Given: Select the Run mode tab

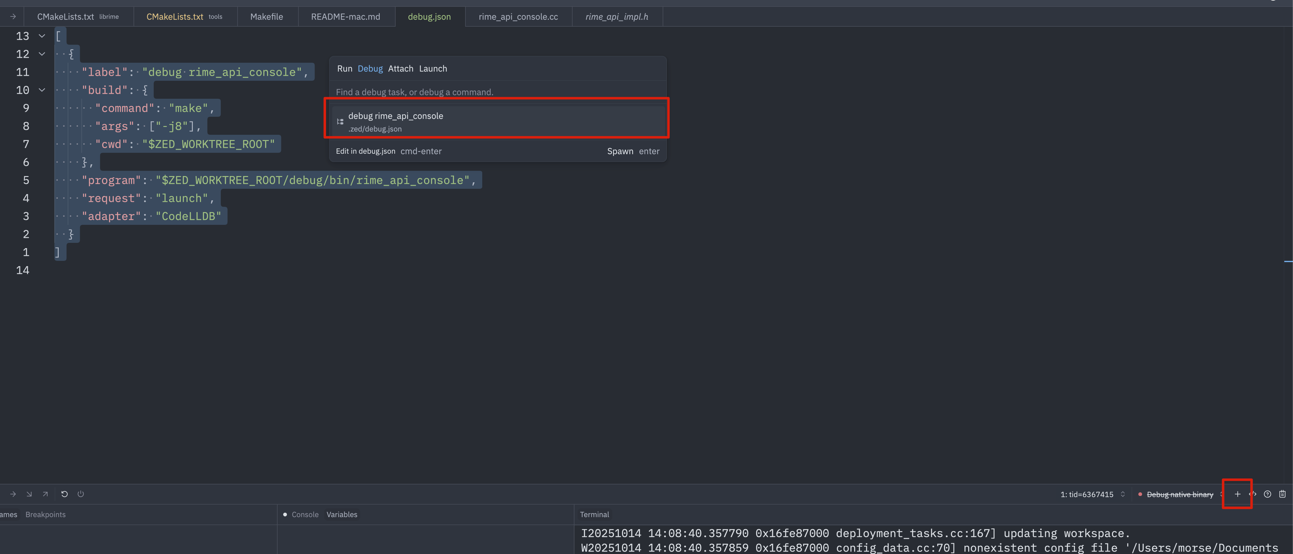Looking at the screenshot, I should [344, 69].
